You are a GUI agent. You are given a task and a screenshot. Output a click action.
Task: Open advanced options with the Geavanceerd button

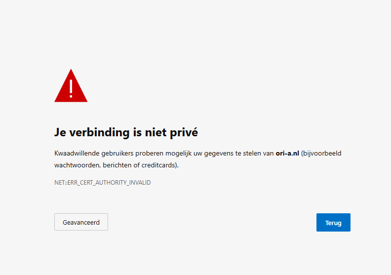(x=81, y=222)
